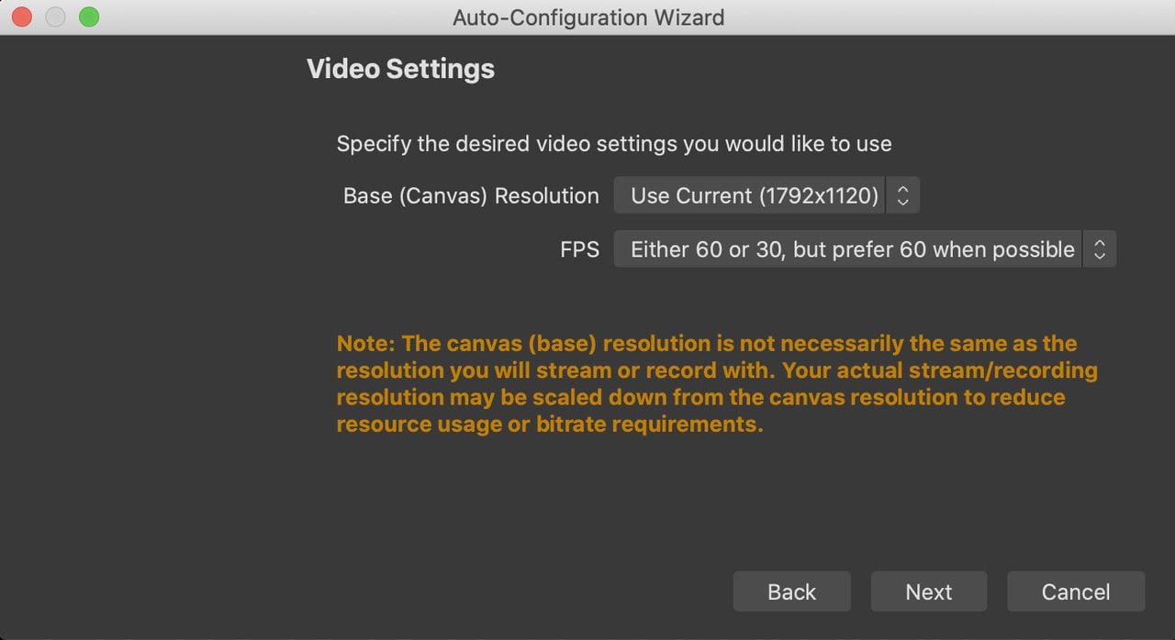This screenshot has width=1175, height=640.
Task: Click the gray minimize window button
Action: point(55,17)
